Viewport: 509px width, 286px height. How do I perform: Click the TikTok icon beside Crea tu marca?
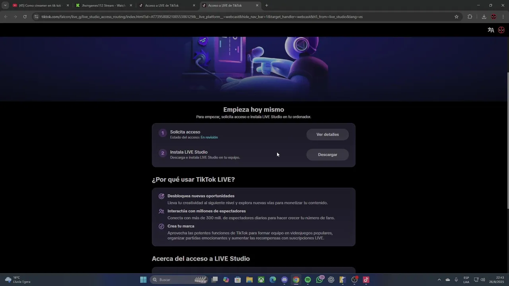161,226
